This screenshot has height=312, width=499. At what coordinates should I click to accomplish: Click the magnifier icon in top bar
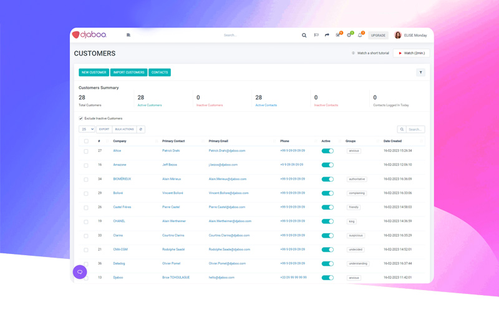click(x=304, y=36)
